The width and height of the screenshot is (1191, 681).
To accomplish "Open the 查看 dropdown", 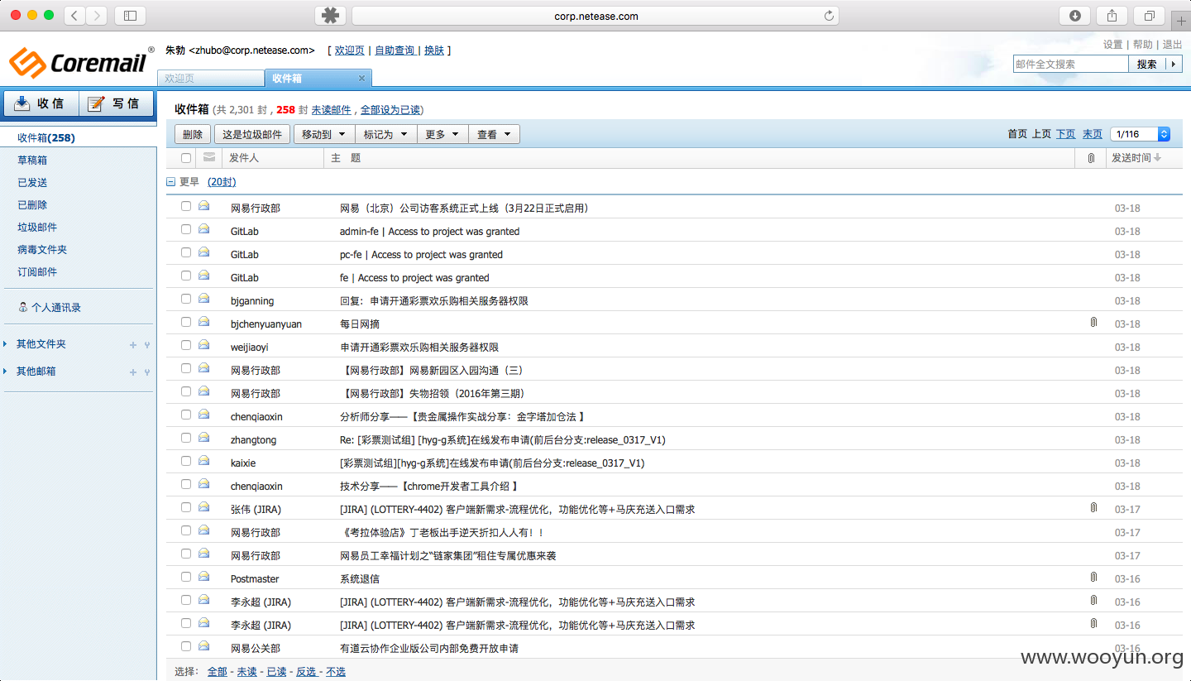I will [494, 134].
